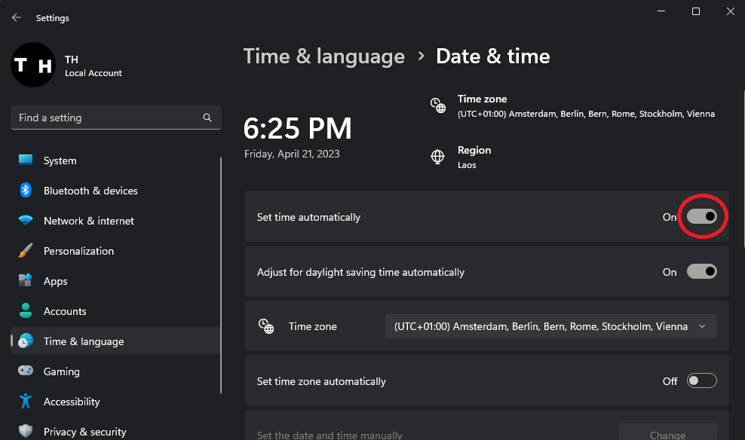Click the Find a setting search field

106,118
